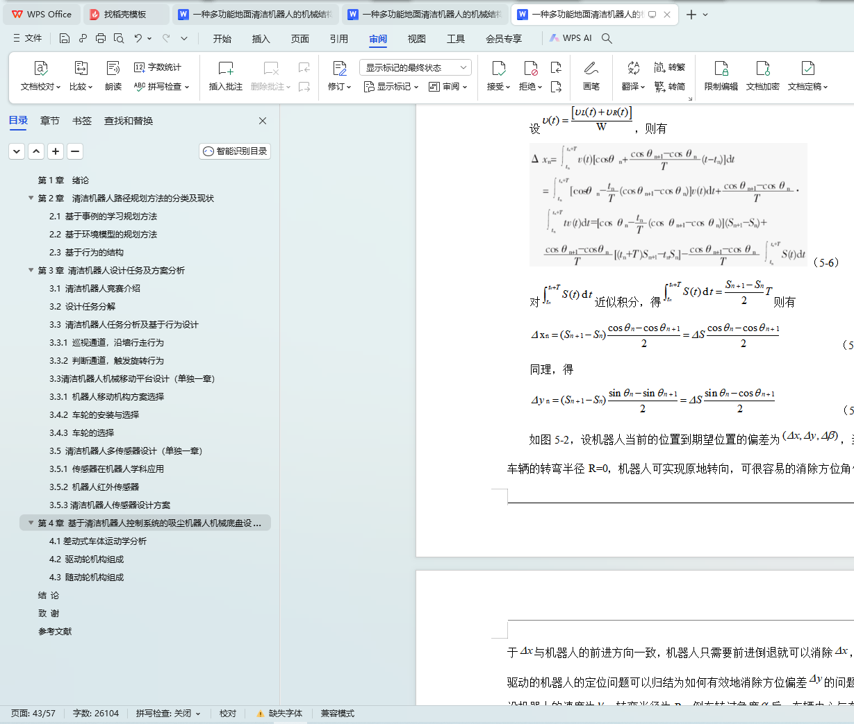Collapse 第 2 章 in outline
This screenshot has width=854, height=724.
(x=31, y=199)
